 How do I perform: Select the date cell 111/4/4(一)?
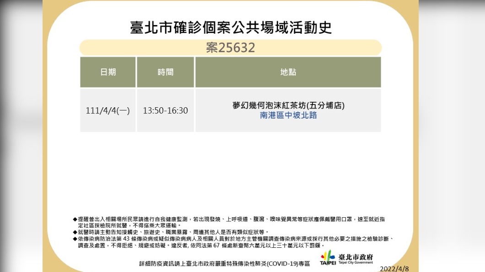click(108, 111)
